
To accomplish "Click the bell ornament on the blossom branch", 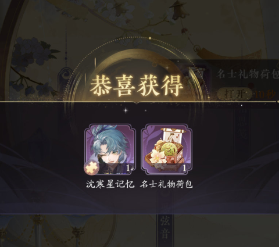I will (x=178, y=10).
